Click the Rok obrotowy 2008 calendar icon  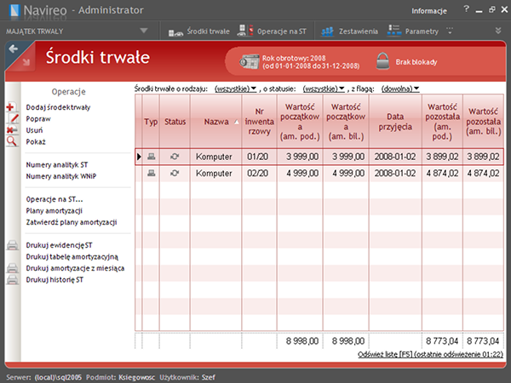click(250, 61)
